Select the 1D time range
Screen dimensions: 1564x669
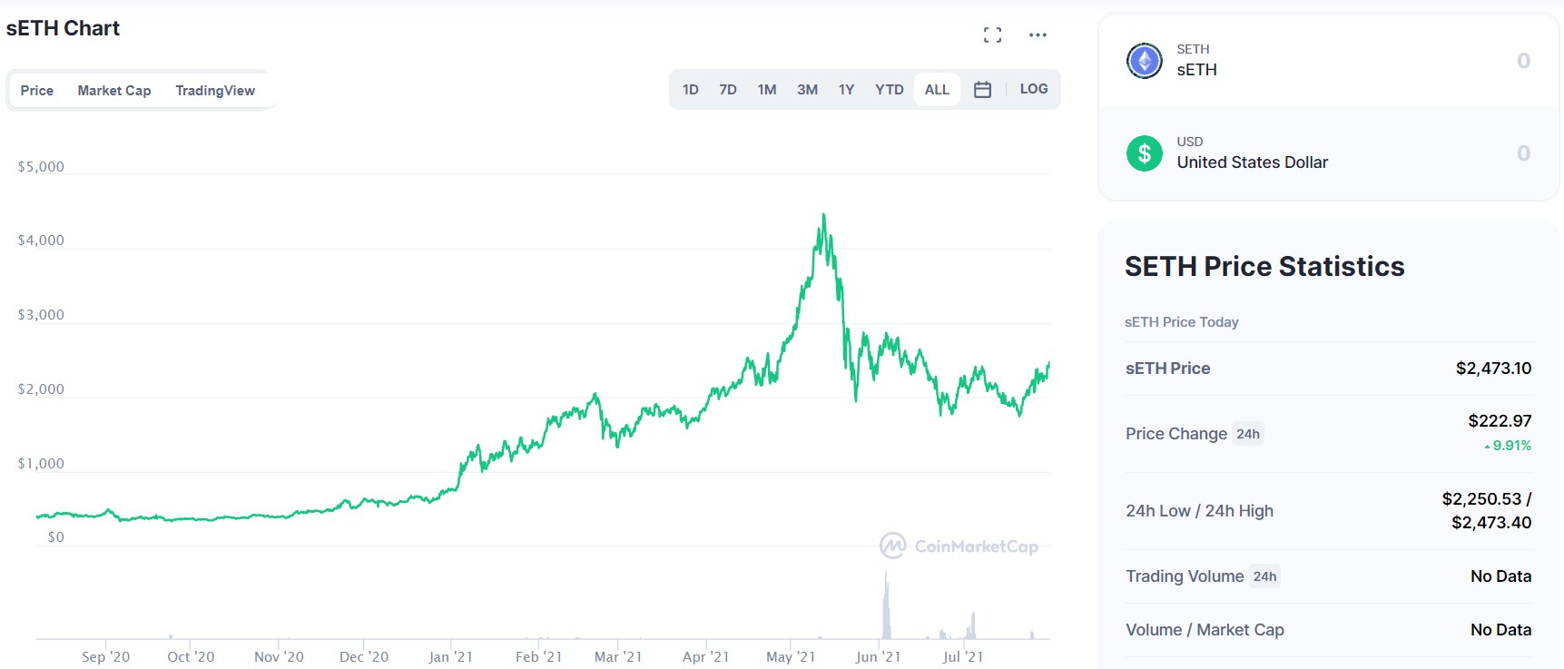[691, 90]
